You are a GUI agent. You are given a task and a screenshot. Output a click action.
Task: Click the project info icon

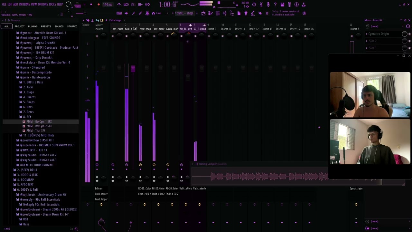click(x=296, y=5)
